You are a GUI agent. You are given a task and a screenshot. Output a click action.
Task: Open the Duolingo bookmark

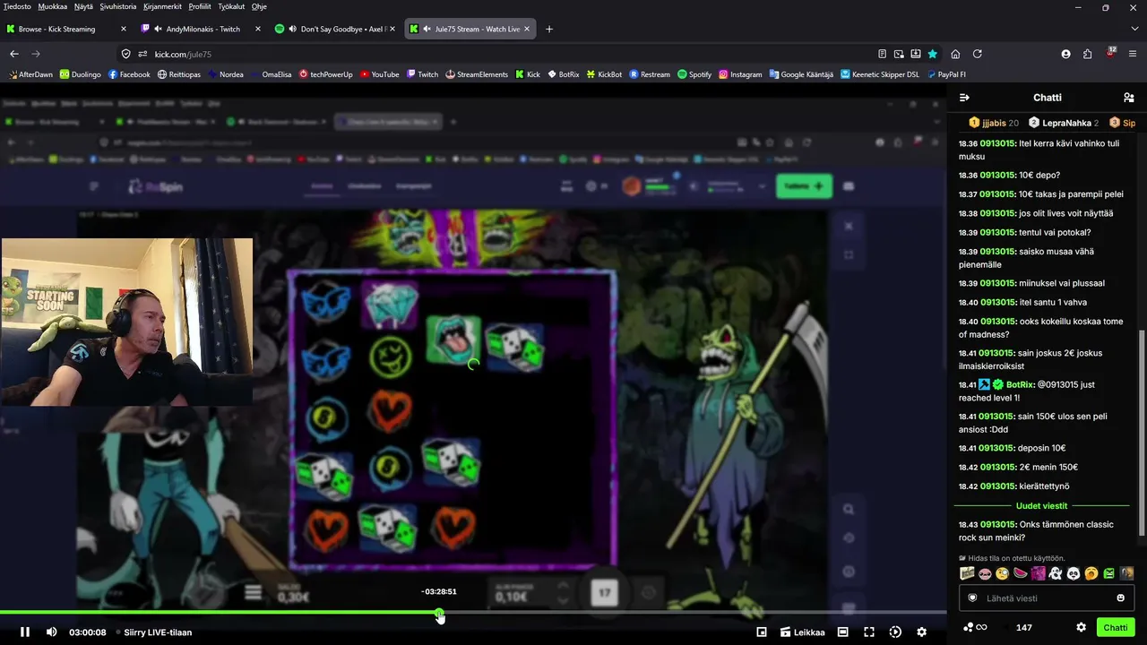[x=81, y=74]
